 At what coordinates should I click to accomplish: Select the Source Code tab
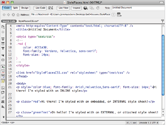[x=9, y=21]
